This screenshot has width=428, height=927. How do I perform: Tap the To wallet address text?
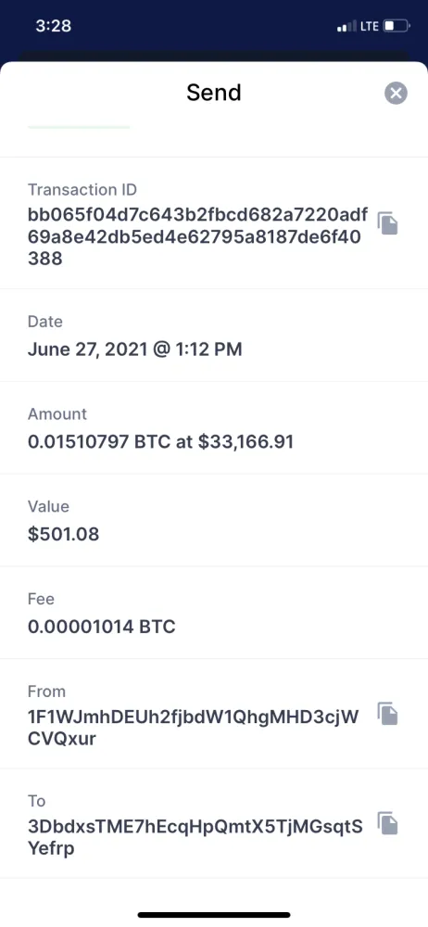pyautogui.click(x=195, y=837)
